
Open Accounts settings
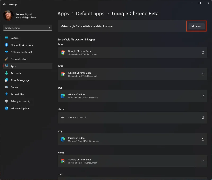pyautogui.click(x=28, y=73)
